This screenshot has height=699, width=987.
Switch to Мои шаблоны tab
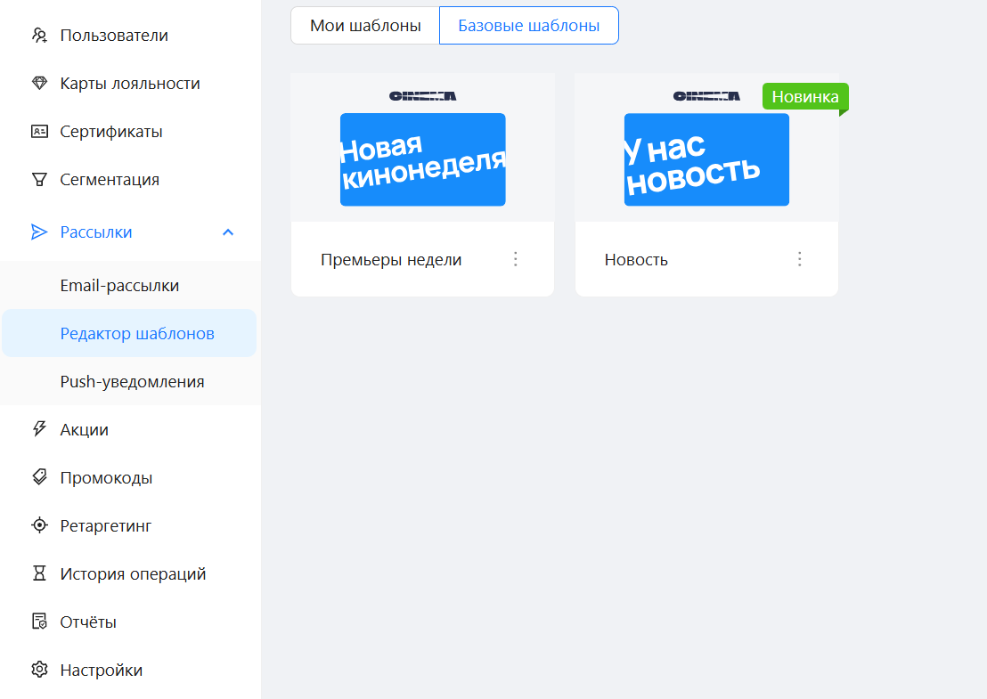pos(365,26)
